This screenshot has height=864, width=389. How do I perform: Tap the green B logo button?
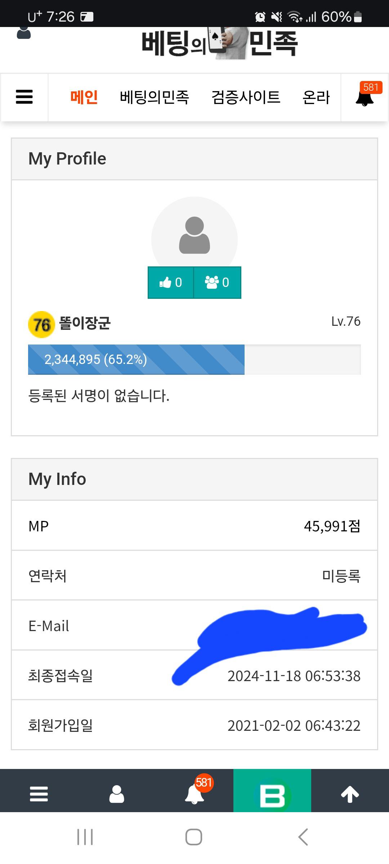(272, 793)
